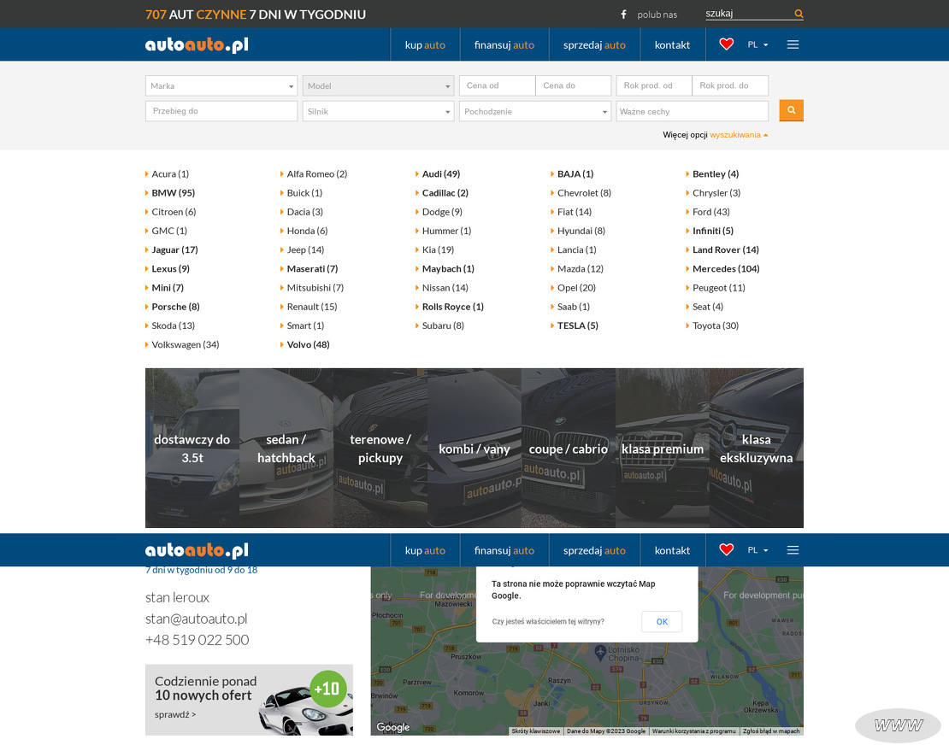Open the Porsche (8) brand link
Viewport: 949px width, 751px height.
tap(175, 307)
